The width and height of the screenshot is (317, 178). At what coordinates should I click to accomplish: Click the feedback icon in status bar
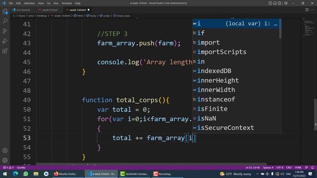[306, 168]
